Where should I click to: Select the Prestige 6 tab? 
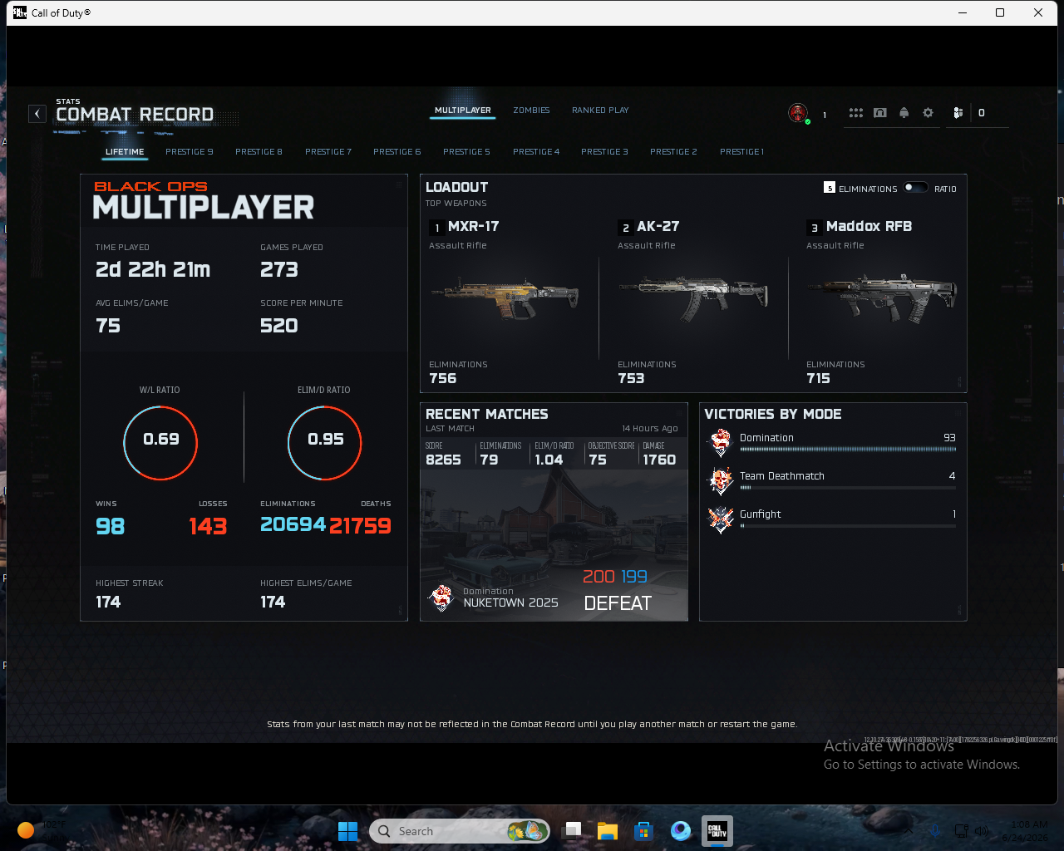coord(397,152)
